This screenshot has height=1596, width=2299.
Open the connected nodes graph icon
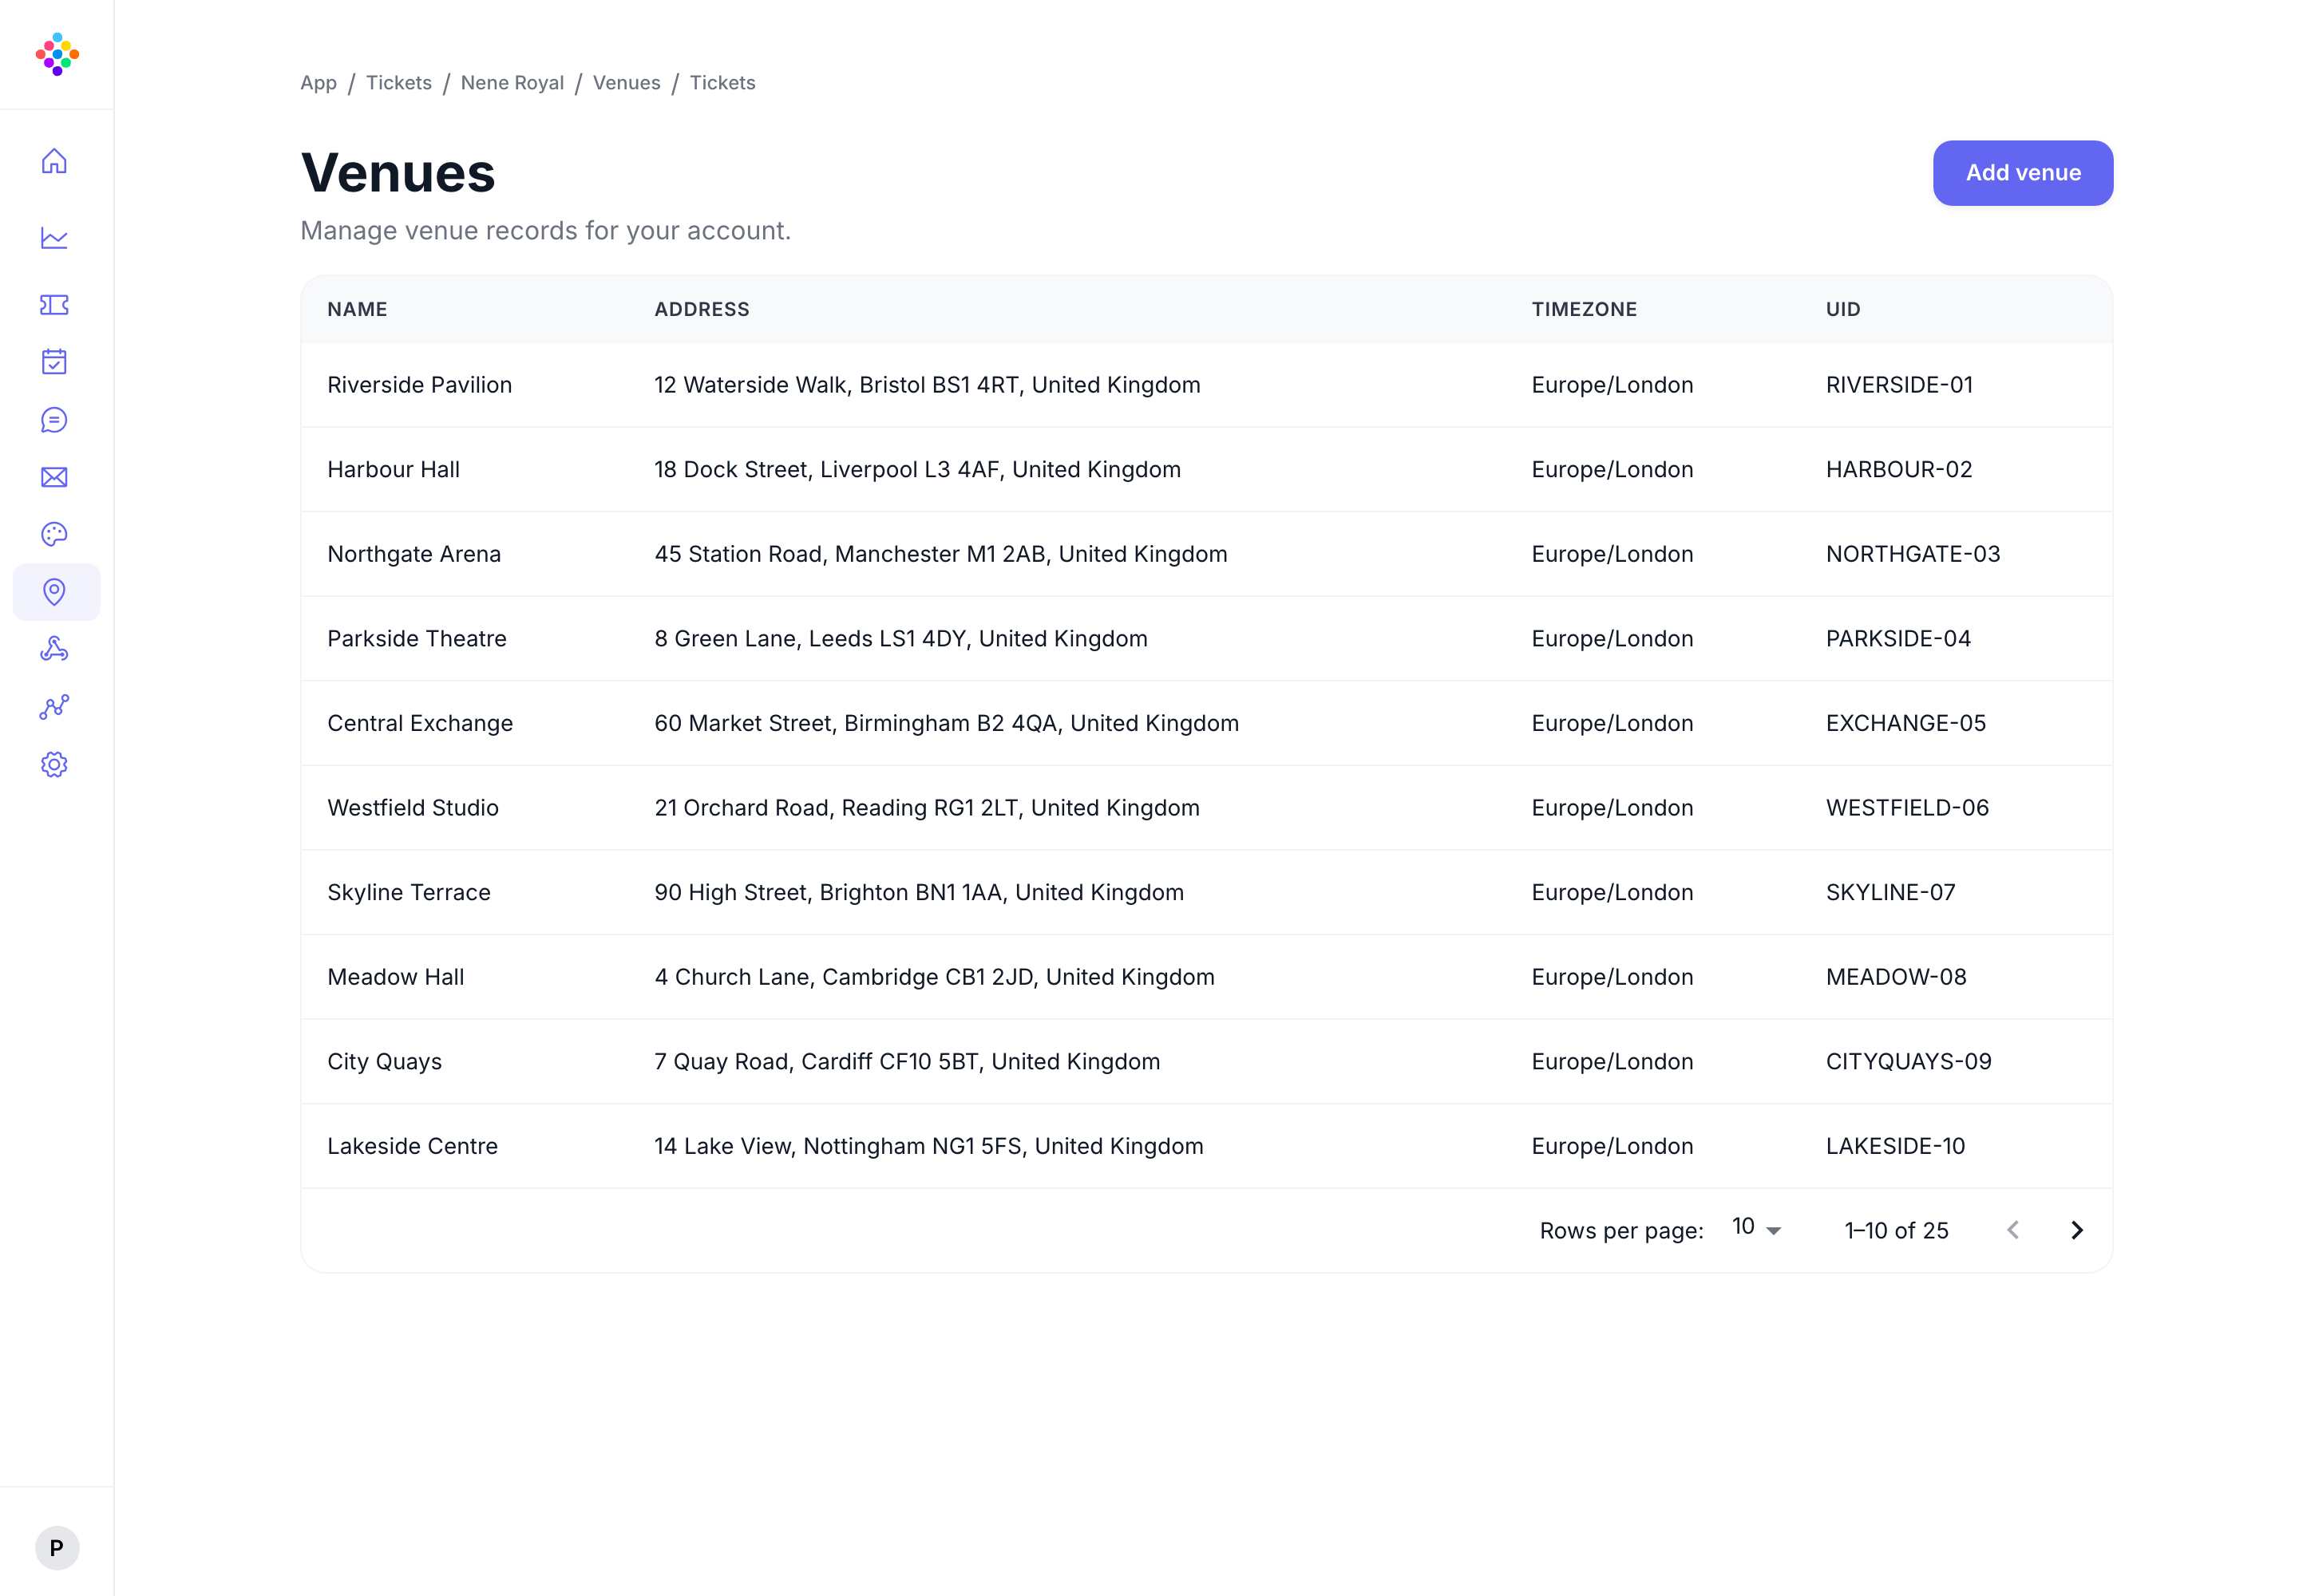point(54,707)
